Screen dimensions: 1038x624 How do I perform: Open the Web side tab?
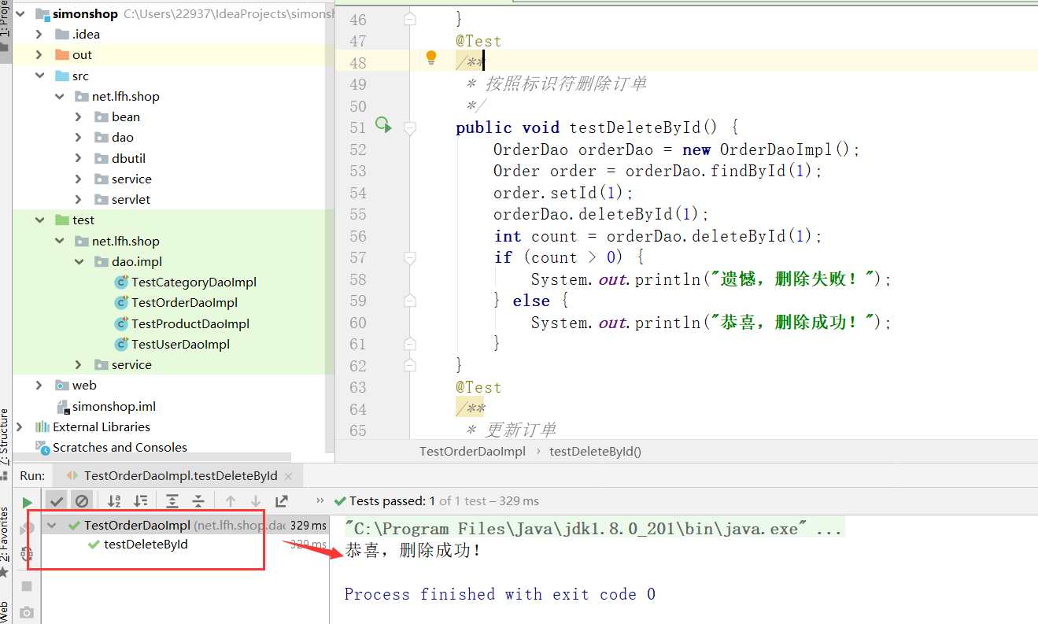pos(5,611)
